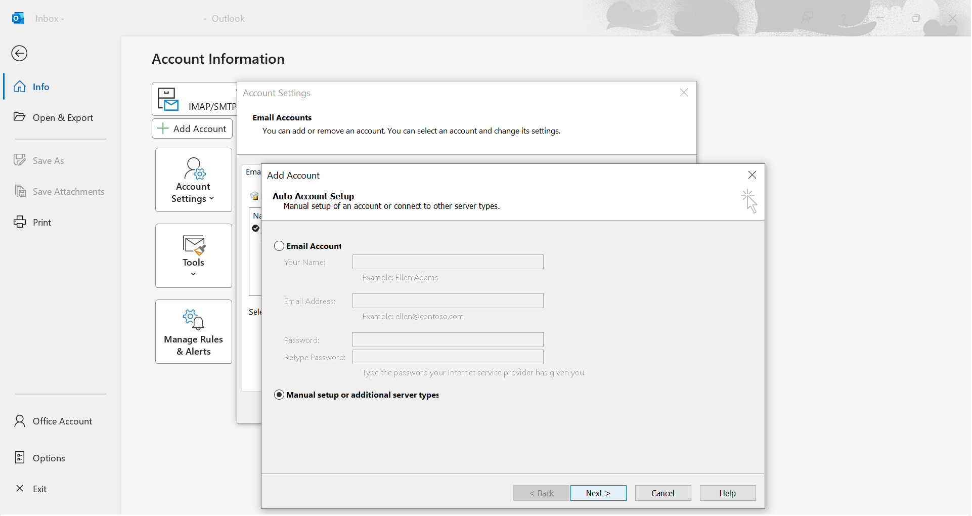972x516 pixels.
Task: Click the Info home icon
Action: 20,87
